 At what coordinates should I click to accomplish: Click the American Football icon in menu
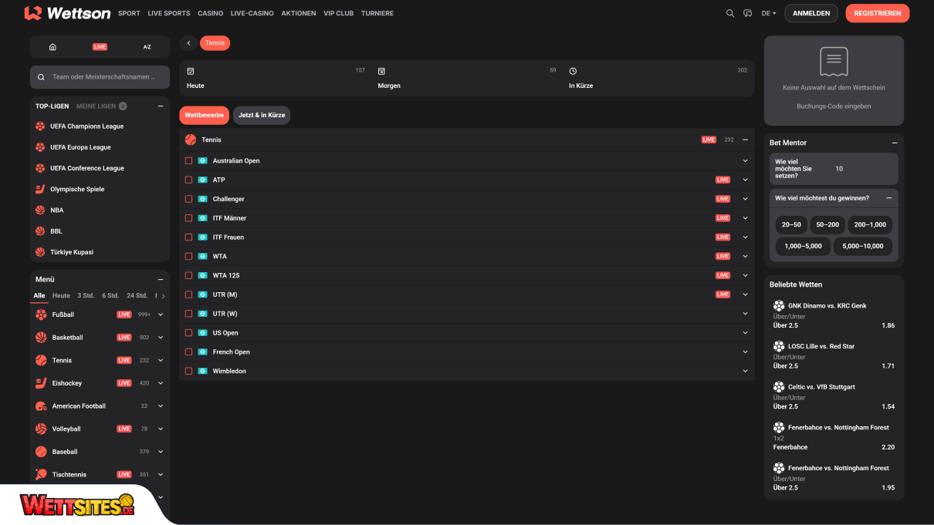tap(41, 406)
